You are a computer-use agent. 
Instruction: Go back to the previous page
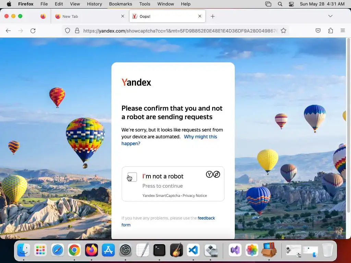[8, 30]
